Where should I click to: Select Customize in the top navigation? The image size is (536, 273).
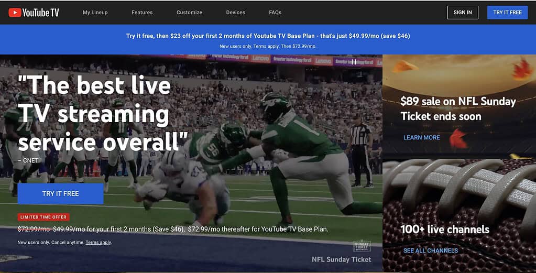189,13
